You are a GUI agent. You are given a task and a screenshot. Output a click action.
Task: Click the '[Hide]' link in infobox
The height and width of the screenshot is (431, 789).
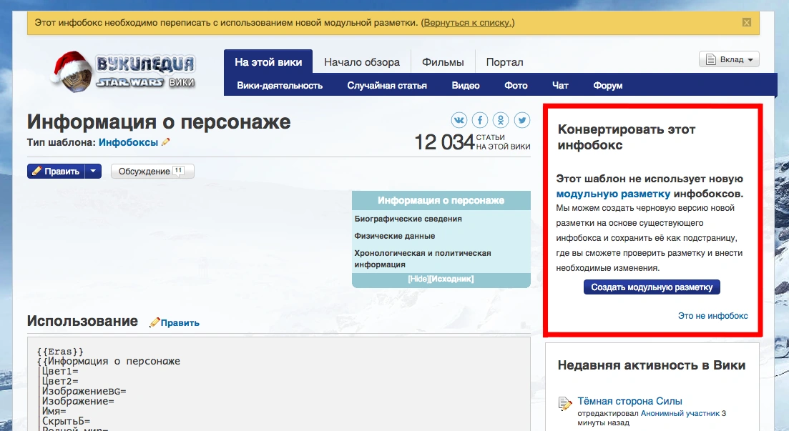tap(418, 279)
